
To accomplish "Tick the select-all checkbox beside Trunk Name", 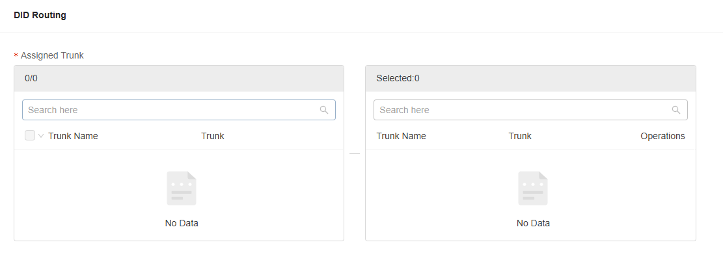I will click(x=30, y=135).
